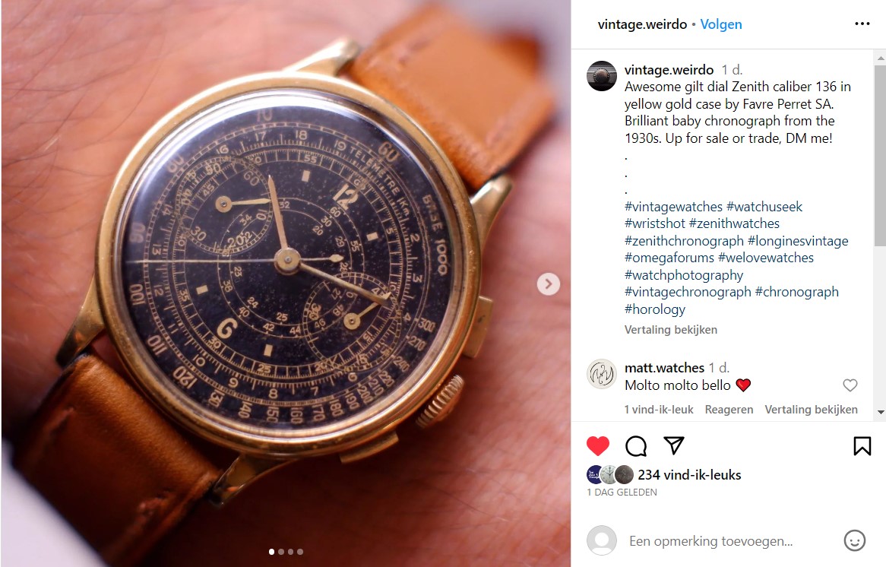Follow vintage.weirdo via Volgen link

point(721,24)
